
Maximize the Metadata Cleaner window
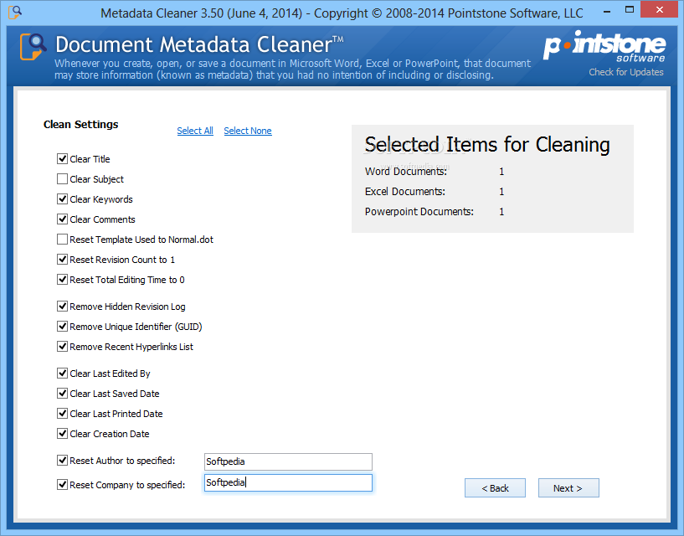tap(630, 11)
